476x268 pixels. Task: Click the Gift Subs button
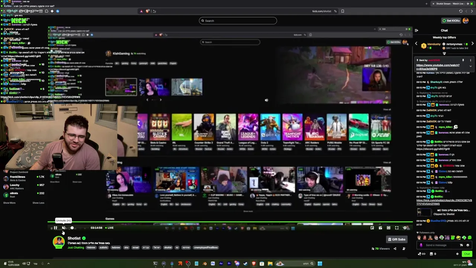(x=396, y=239)
